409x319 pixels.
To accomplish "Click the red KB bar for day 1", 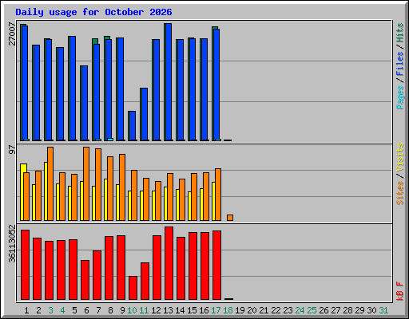I will 25,265.
